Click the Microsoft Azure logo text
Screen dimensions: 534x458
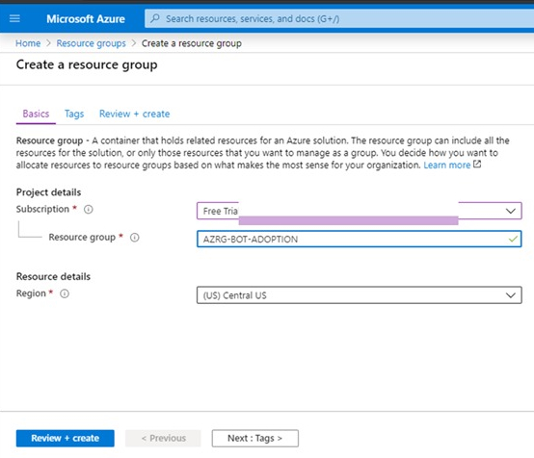pyautogui.click(x=86, y=18)
